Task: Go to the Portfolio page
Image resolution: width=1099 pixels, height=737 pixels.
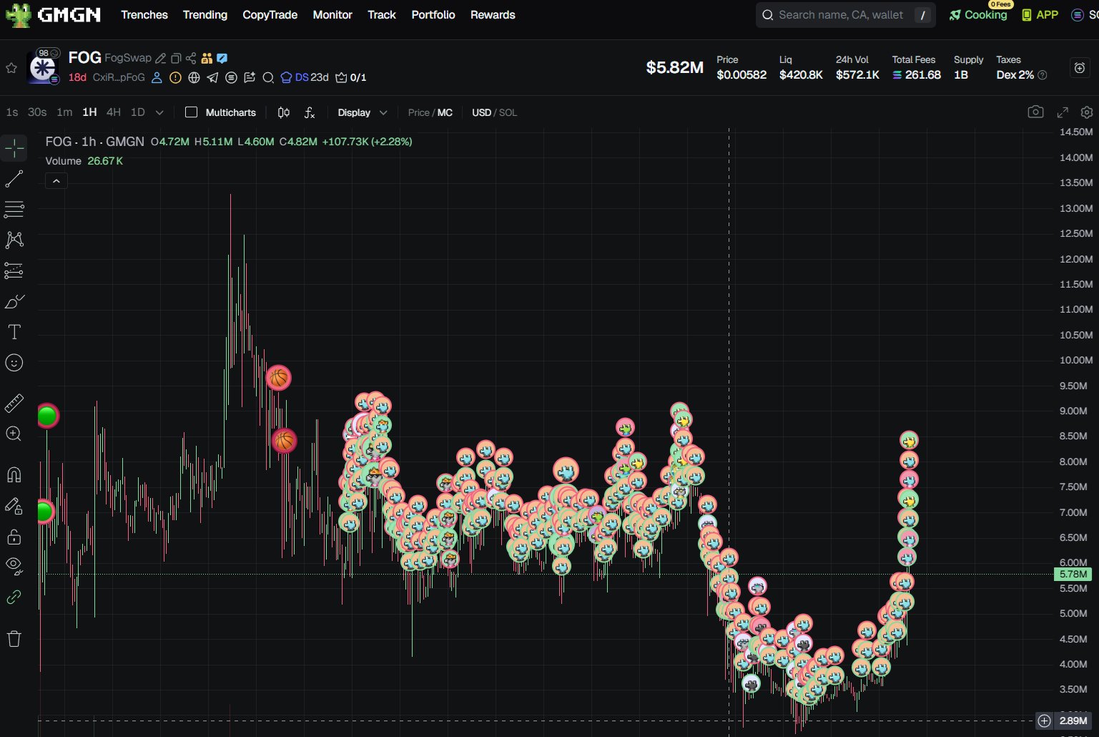Action: pyautogui.click(x=433, y=15)
